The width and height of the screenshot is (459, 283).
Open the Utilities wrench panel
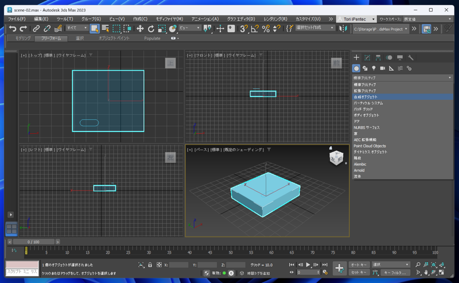coord(411,57)
